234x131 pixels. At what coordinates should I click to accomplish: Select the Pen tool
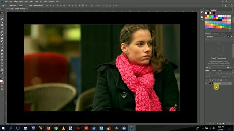point(2,57)
